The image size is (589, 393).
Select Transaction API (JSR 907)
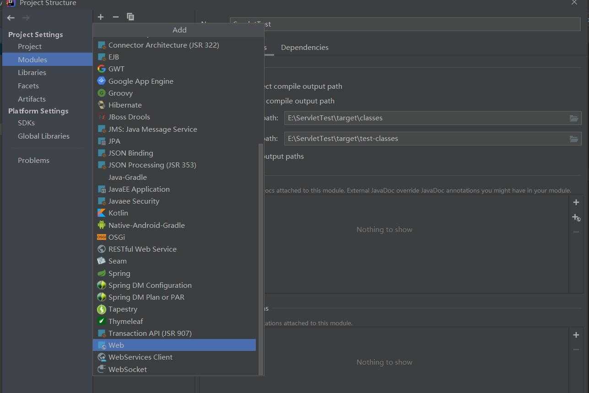pyautogui.click(x=174, y=333)
